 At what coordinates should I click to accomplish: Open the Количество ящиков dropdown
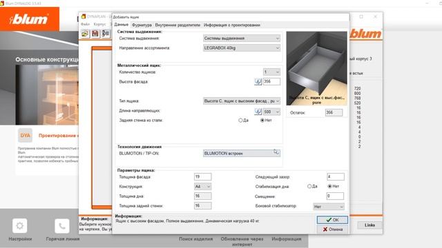[271, 72]
